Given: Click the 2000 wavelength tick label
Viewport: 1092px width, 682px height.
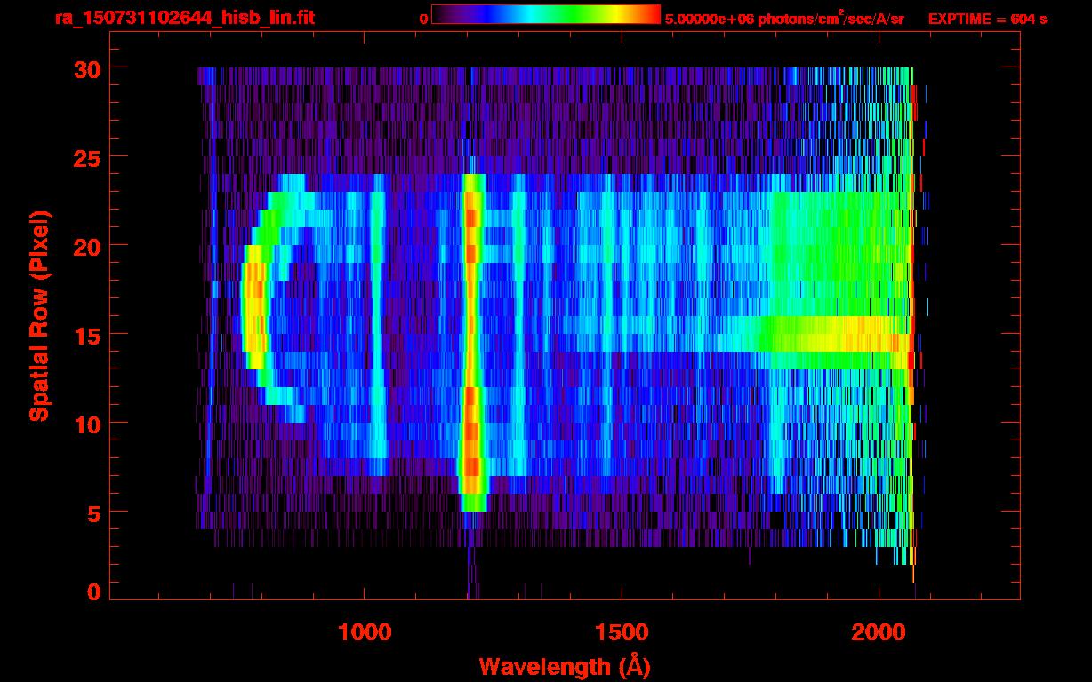Looking at the screenshot, I should [x=879, y=631].
